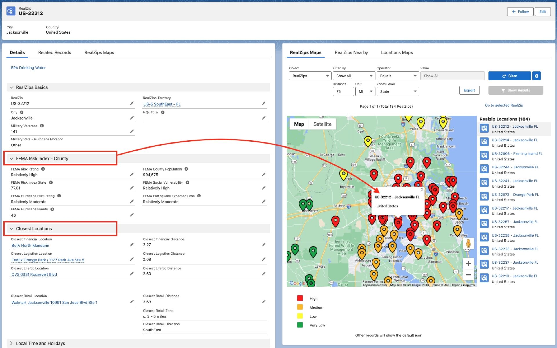Click the Export button
Viewport: 557px width, 348px height.
tap(469, 90)
